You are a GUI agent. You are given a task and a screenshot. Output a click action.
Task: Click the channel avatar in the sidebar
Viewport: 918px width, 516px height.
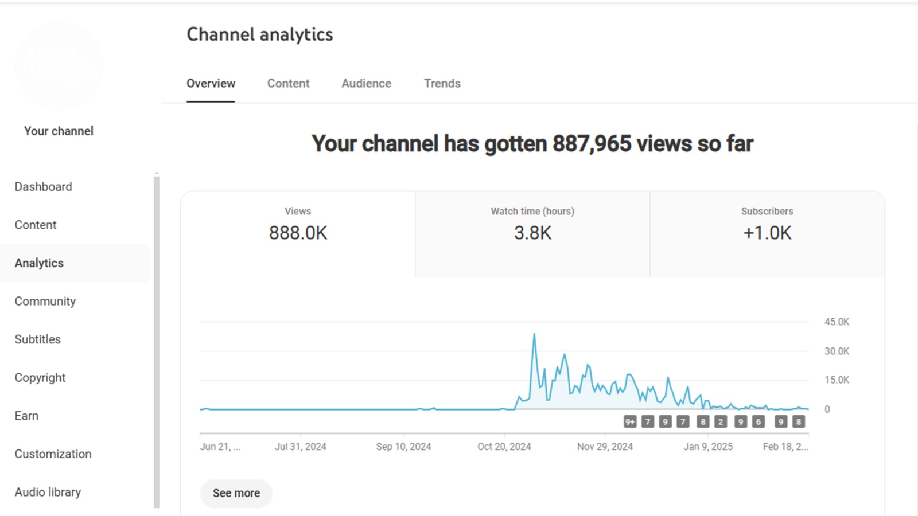tap(59, 65)
